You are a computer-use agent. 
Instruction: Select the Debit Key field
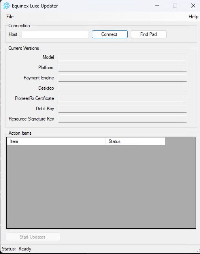[123, 109]
